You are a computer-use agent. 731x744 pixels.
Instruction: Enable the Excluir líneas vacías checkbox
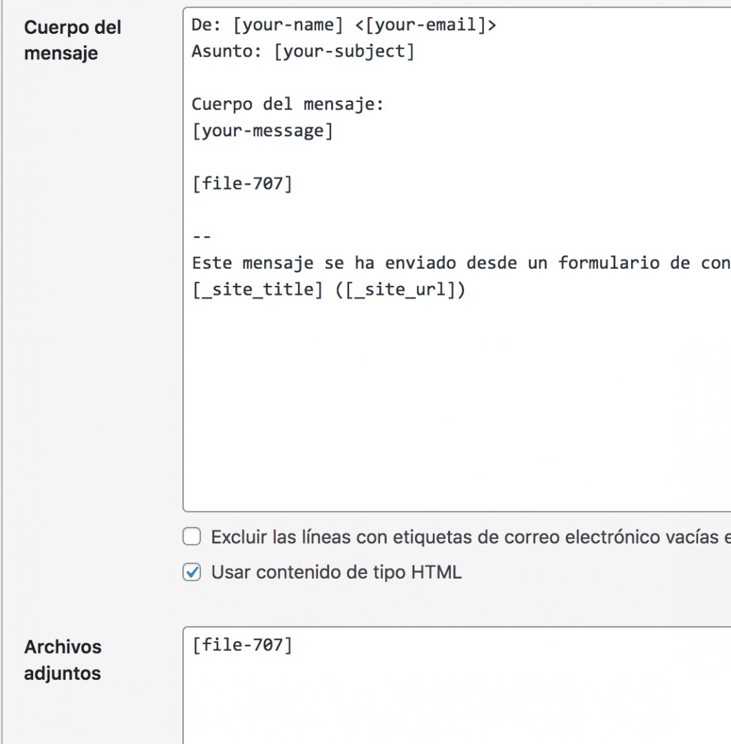[192, 537]
